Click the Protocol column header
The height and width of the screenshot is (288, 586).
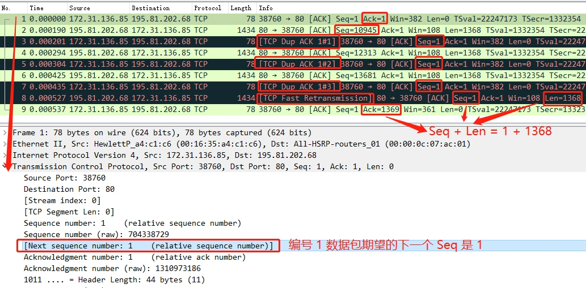(210, 8)
